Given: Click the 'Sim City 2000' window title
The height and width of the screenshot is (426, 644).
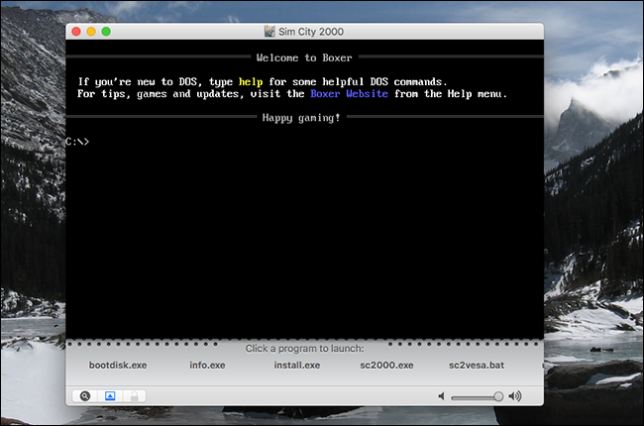Looking at the screenshot, I should tap(311, 32).
